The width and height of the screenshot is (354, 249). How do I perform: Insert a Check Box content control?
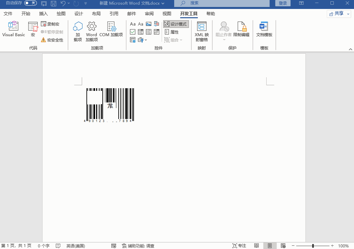[x=133, y=32]
